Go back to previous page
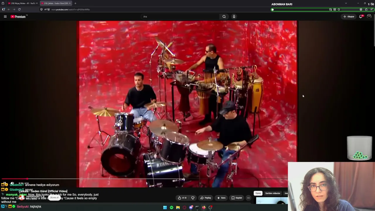Viewport: 375px width, 211px height. (9, 9)
